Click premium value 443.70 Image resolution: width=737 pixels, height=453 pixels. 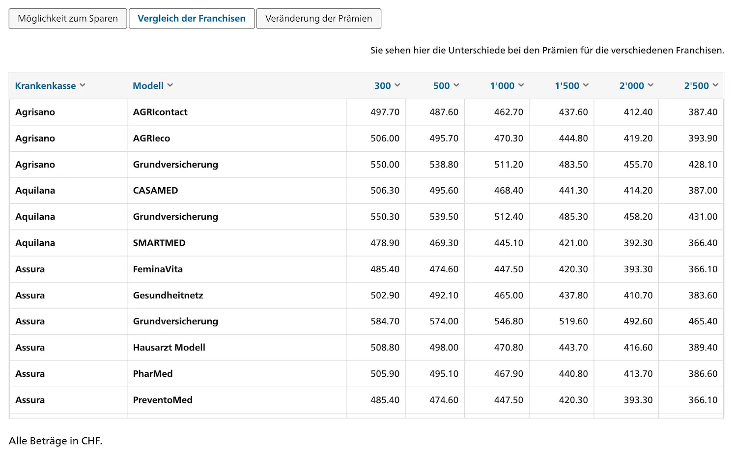[573, 347]
